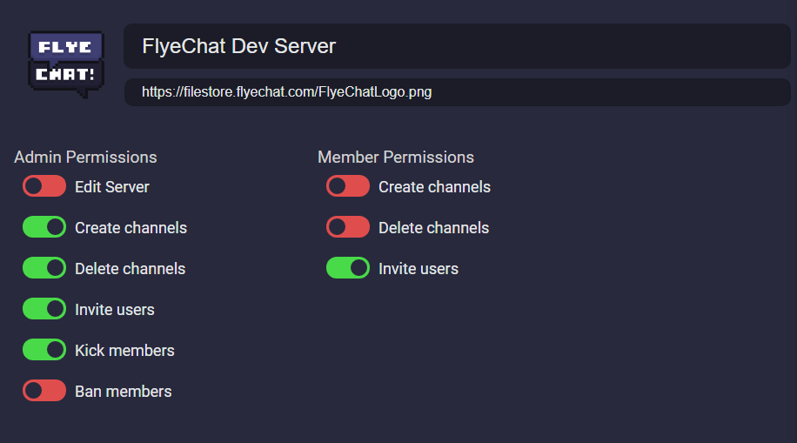The height and width of the screenshot is (443, 797).
Task: Click the 'Admin Permissions' section heading
Action: (x=85, y=158)
